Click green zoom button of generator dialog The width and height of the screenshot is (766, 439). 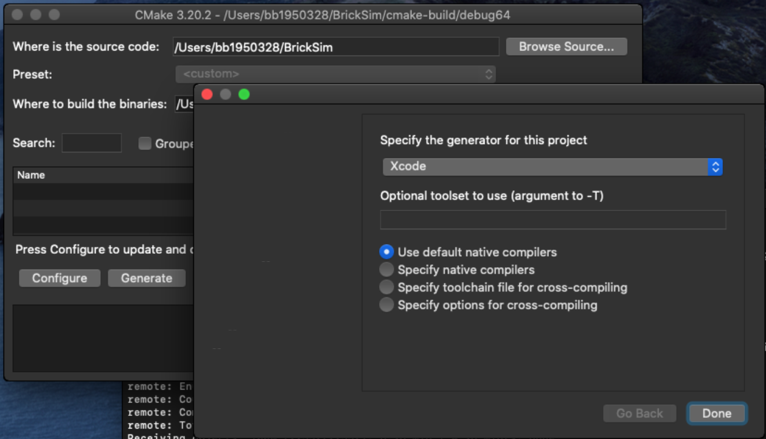[244, 94]
